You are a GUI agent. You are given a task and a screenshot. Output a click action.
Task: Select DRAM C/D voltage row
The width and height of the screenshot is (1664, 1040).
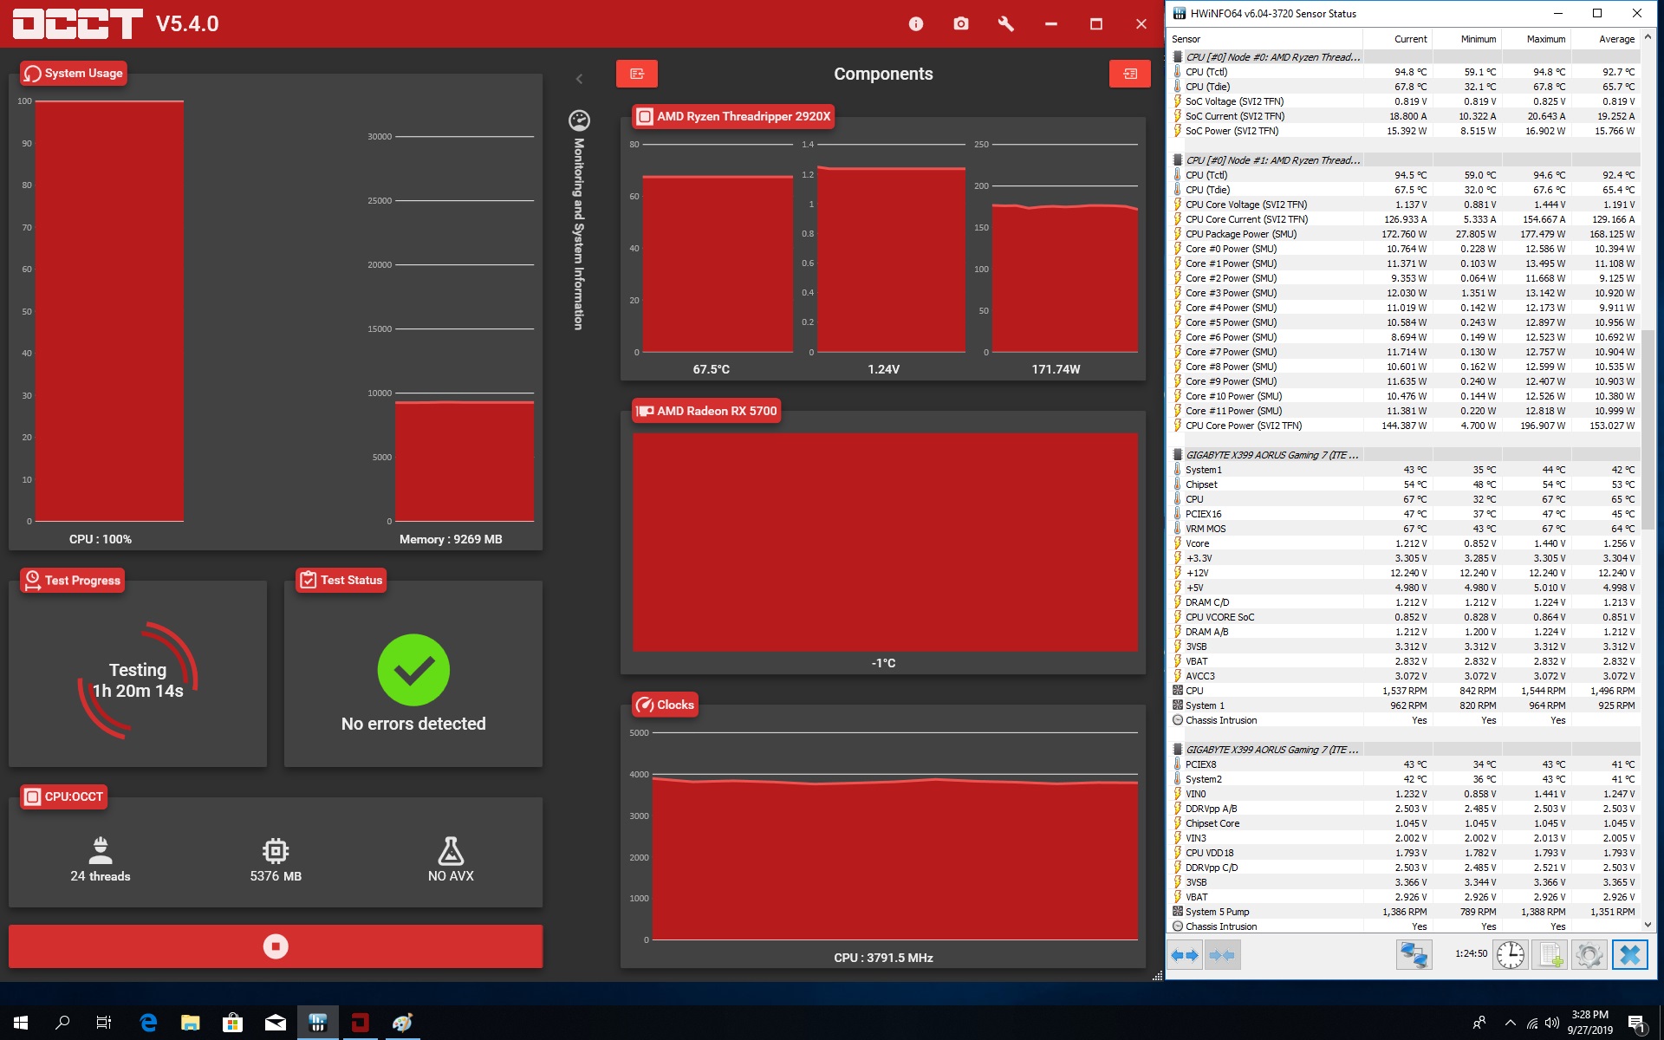(x=1404, y=602)
